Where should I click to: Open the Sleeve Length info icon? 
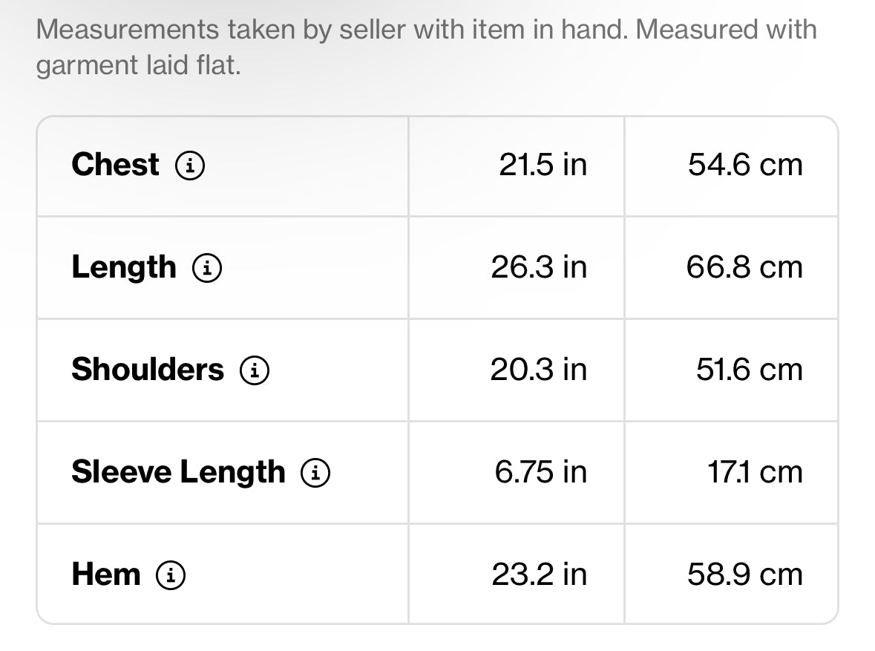pos(315,473)
